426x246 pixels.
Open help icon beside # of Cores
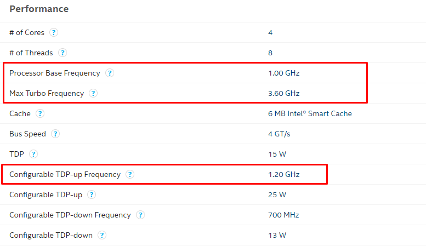click(54, 32)
